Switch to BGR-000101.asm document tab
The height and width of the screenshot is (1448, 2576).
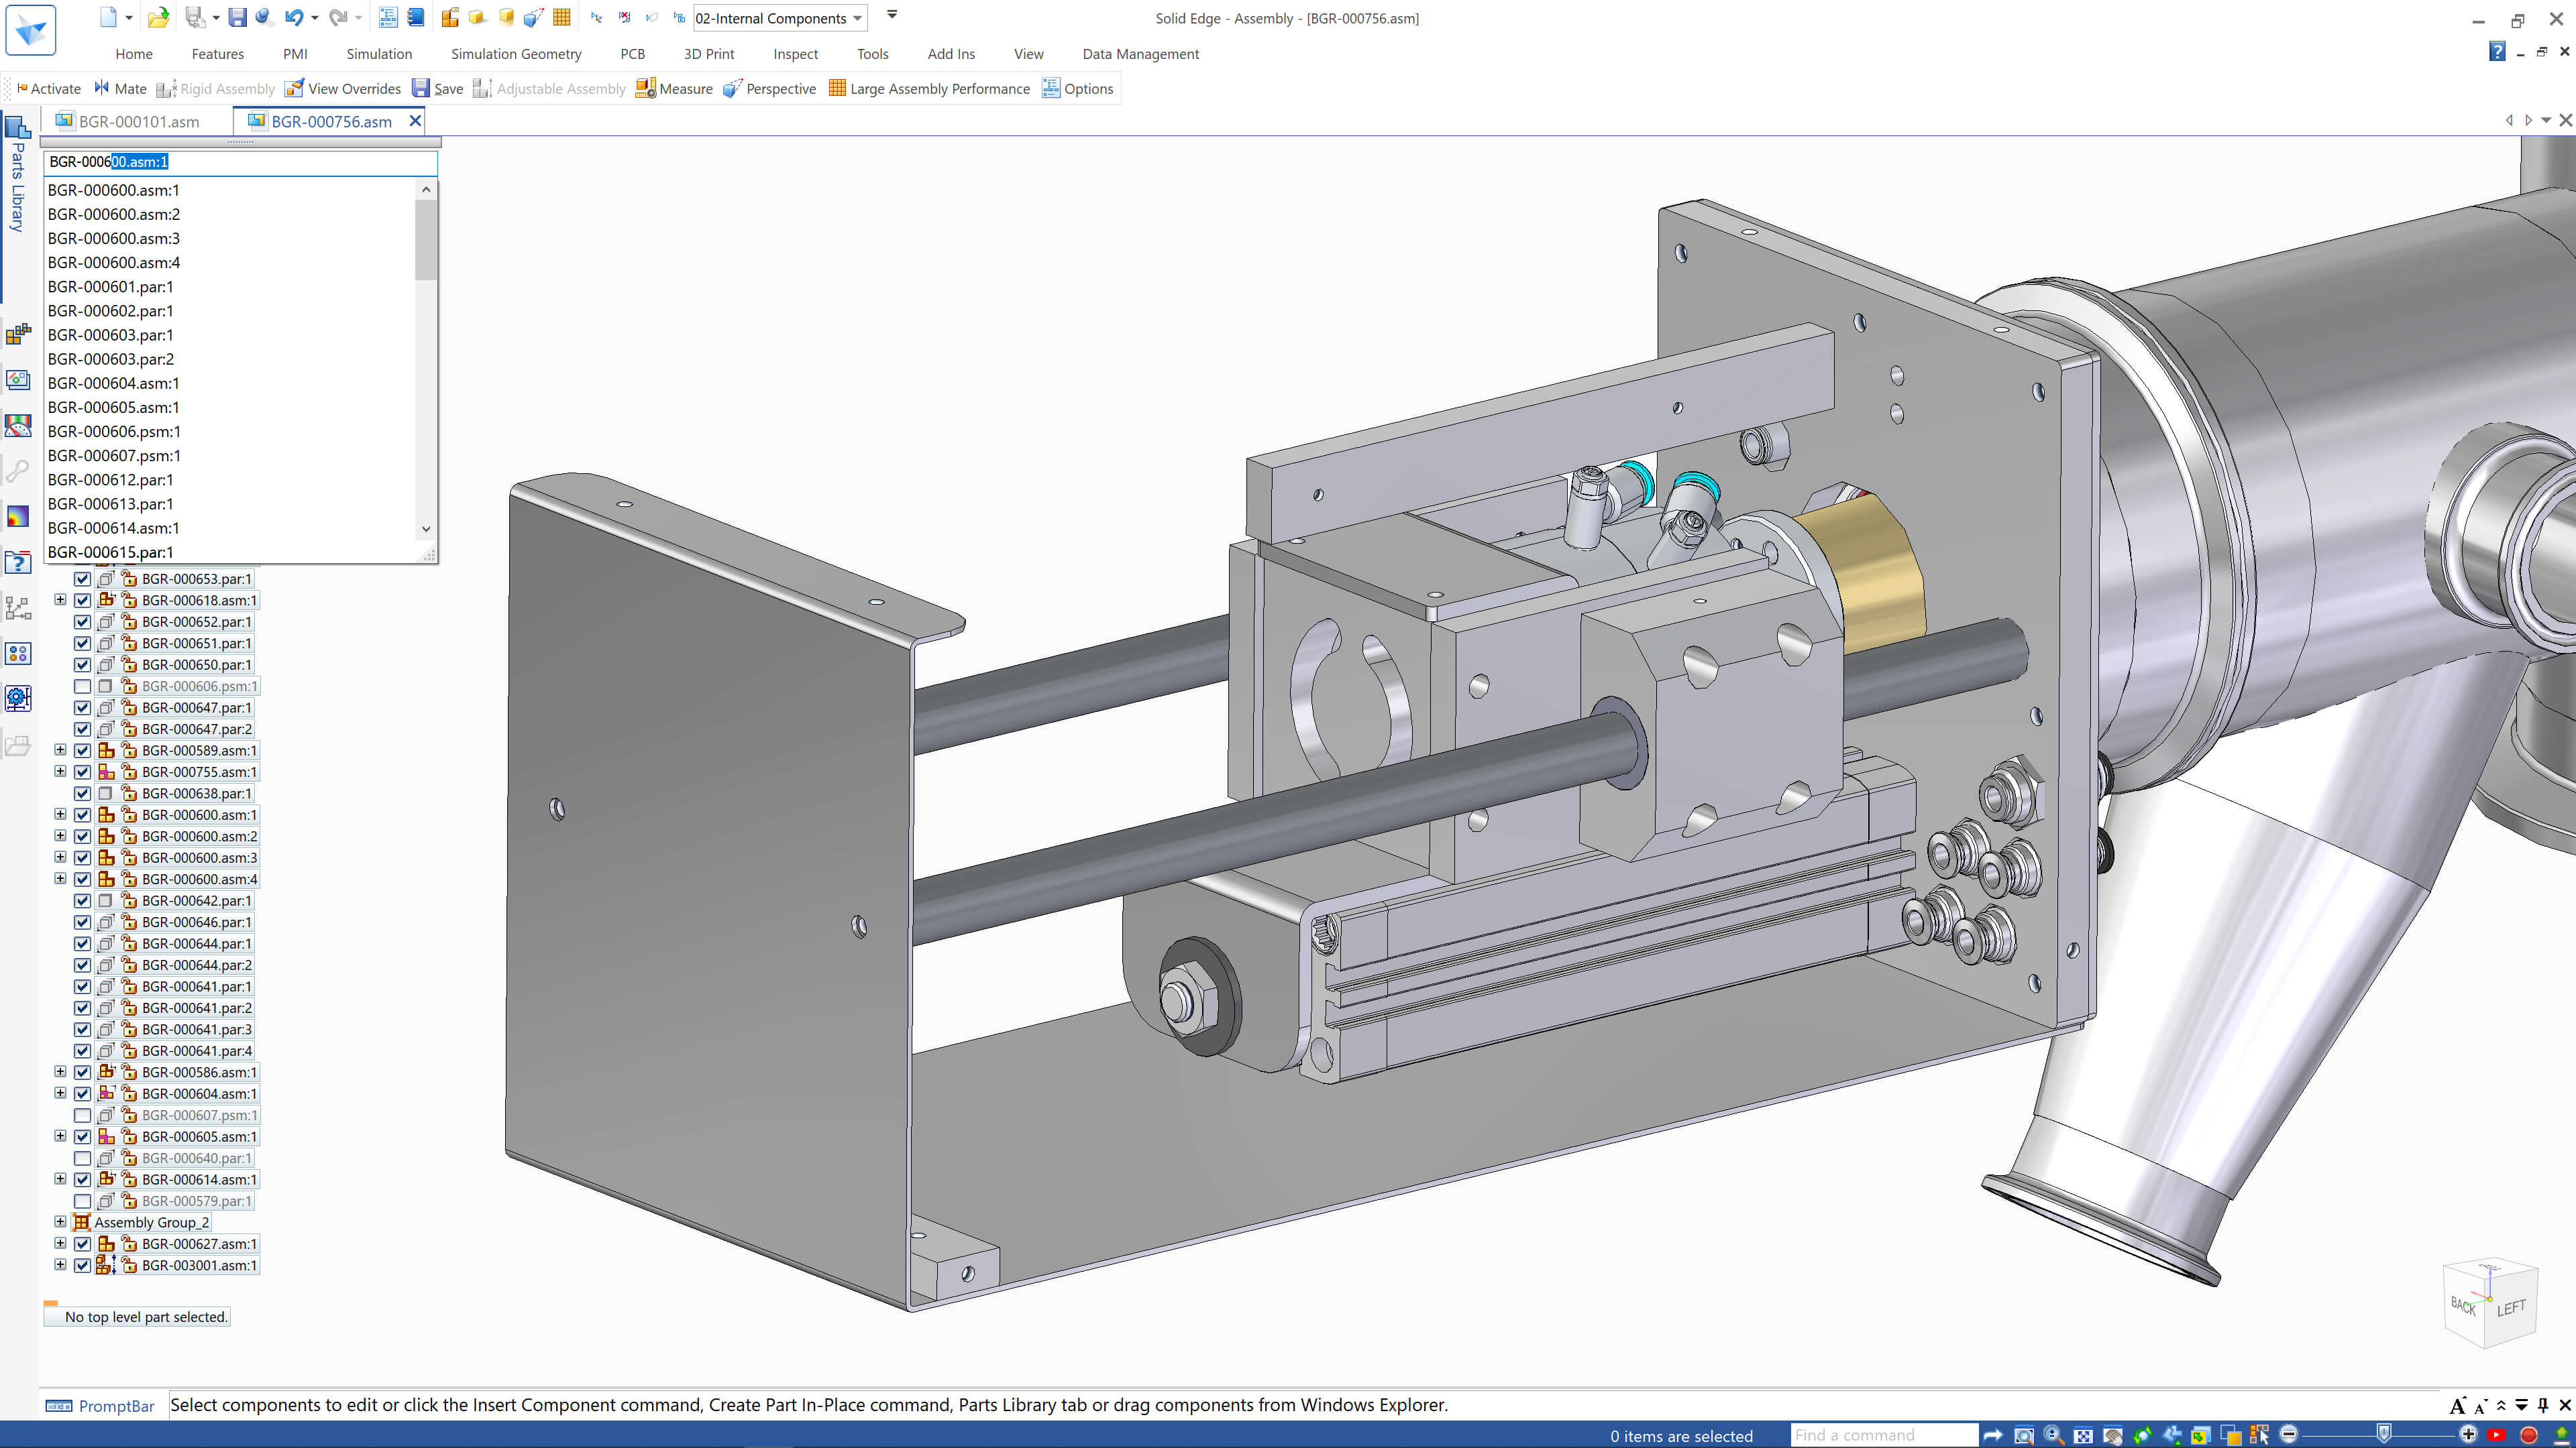click(x=138, y=121)
